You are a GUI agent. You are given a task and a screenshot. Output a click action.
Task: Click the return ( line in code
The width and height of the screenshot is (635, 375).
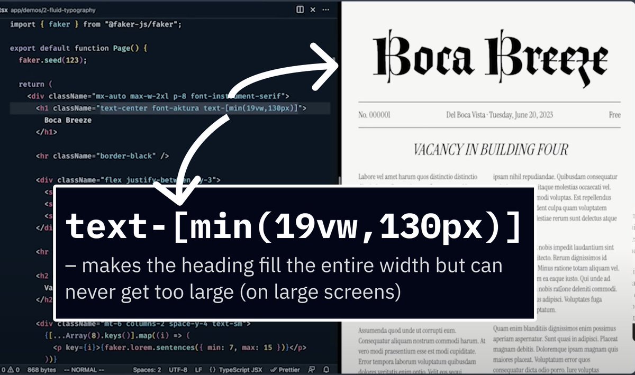(35, 84)
